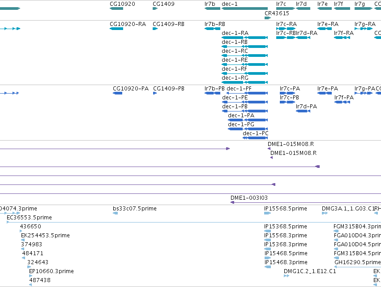Click the Ir7e-RA transcript
Screen dimensions: 381x287
pos(325,29)
